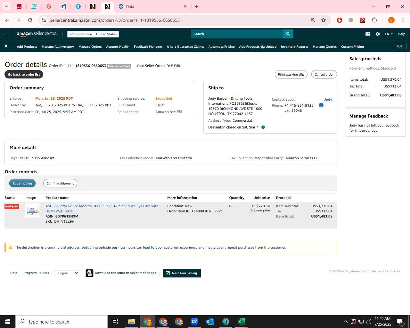Viewport: 410px width, 328px height.
Task: Open the Chrome three-dot menu
Action: (403, 20)
